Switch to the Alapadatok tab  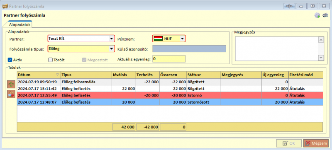(20, 25)
